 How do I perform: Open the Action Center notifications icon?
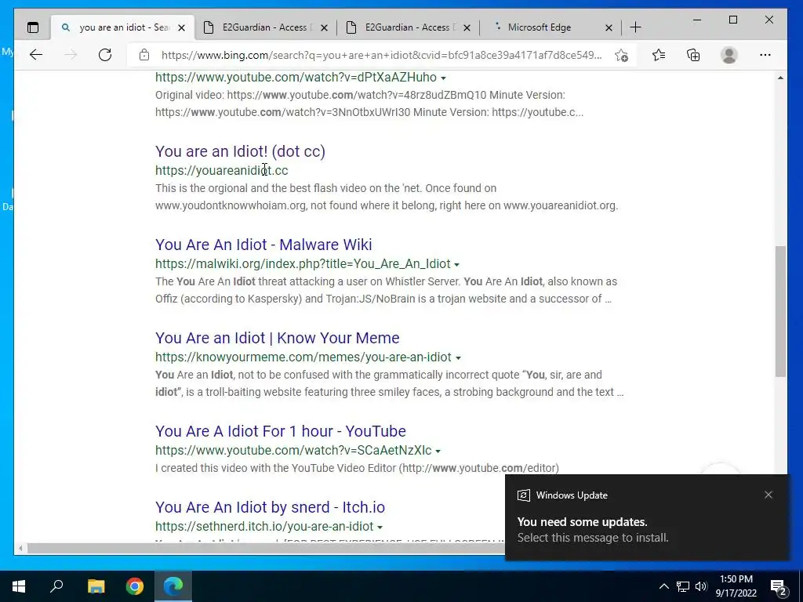pos(779,586)
